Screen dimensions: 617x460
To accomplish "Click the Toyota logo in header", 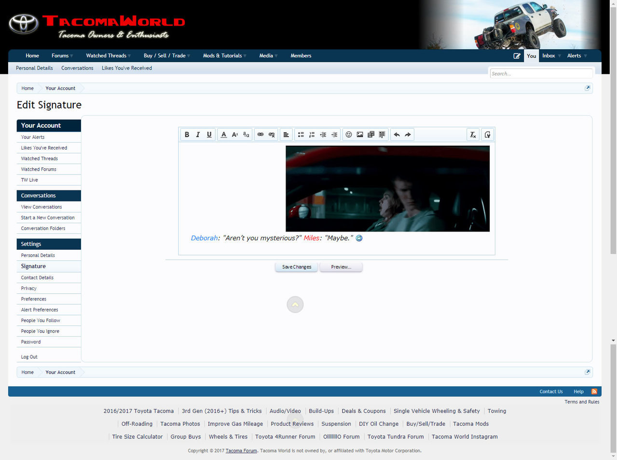I will (x=23, y=24).
